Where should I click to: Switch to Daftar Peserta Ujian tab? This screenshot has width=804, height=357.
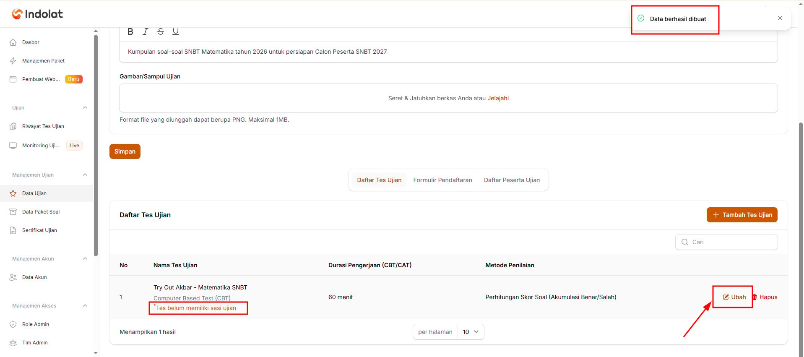pyautogui.click(x=512, y=180)
